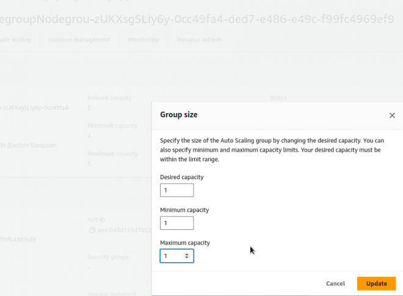Select the Minimum capacity input field
This screenshot has height=296, width=403.
[176, 223]
